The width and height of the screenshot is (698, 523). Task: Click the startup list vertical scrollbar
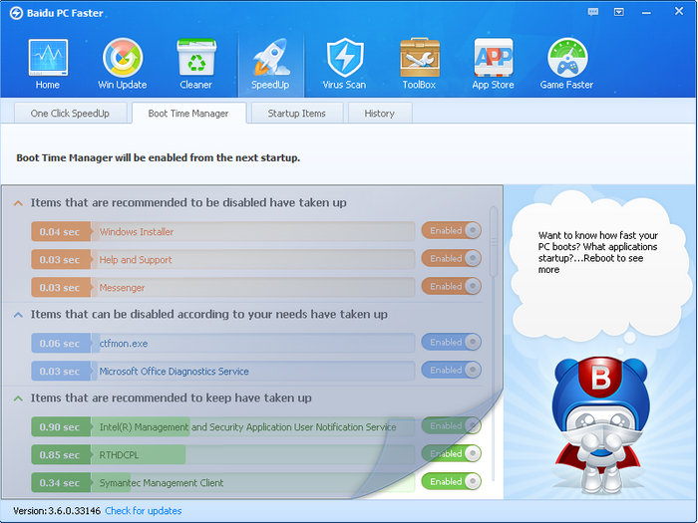(x=494, y=242)
